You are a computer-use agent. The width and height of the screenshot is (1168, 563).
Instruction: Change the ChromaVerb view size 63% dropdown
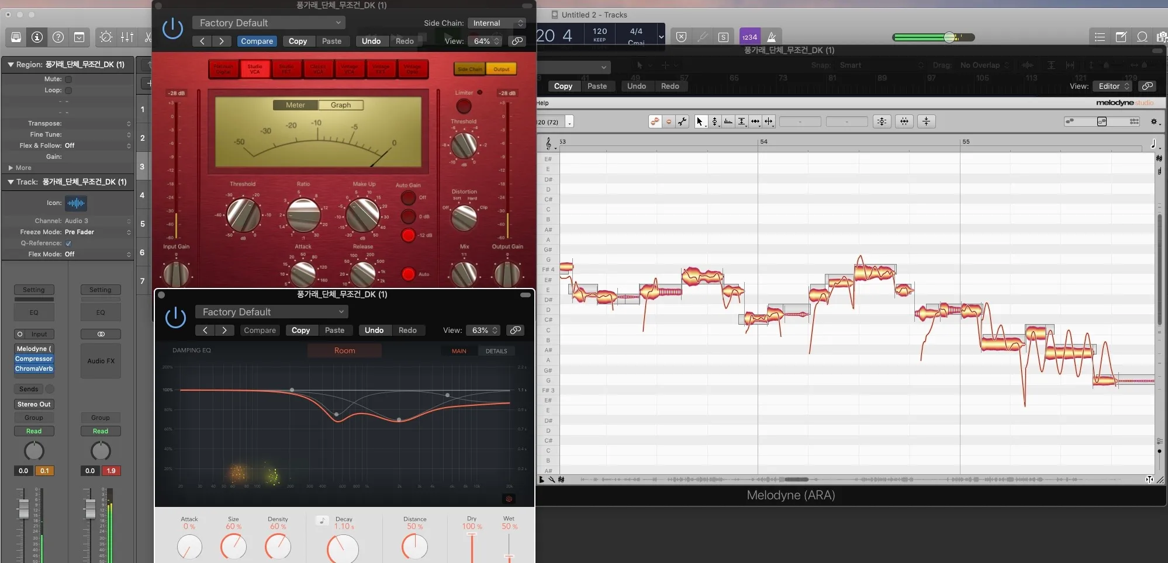(483, 330)
